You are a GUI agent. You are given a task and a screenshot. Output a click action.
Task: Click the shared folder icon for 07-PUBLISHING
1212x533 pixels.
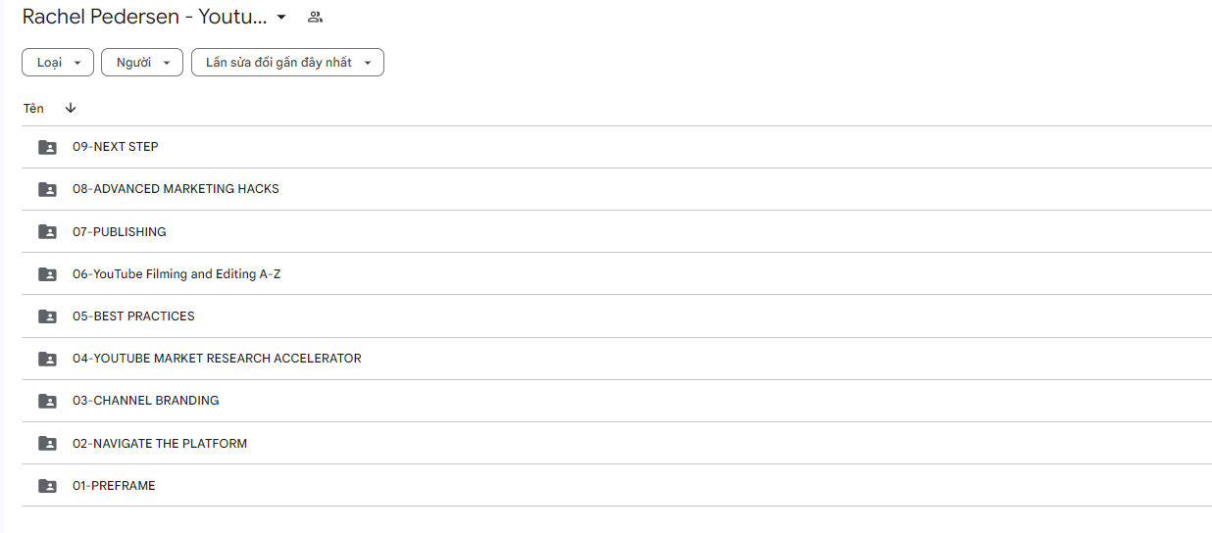(x=47, y=232)
